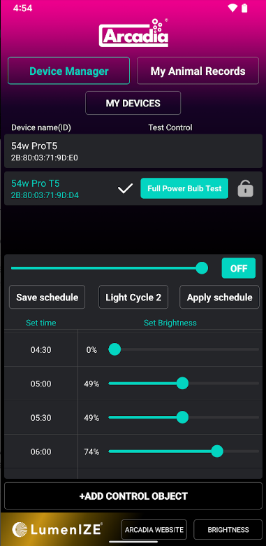Switch to Device Manager tab
The image size is (266, 546).
(x=68, y=71)
